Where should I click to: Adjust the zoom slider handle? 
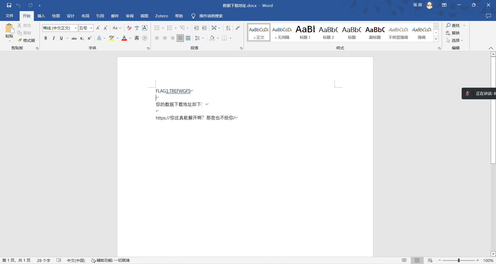(459, 260)
